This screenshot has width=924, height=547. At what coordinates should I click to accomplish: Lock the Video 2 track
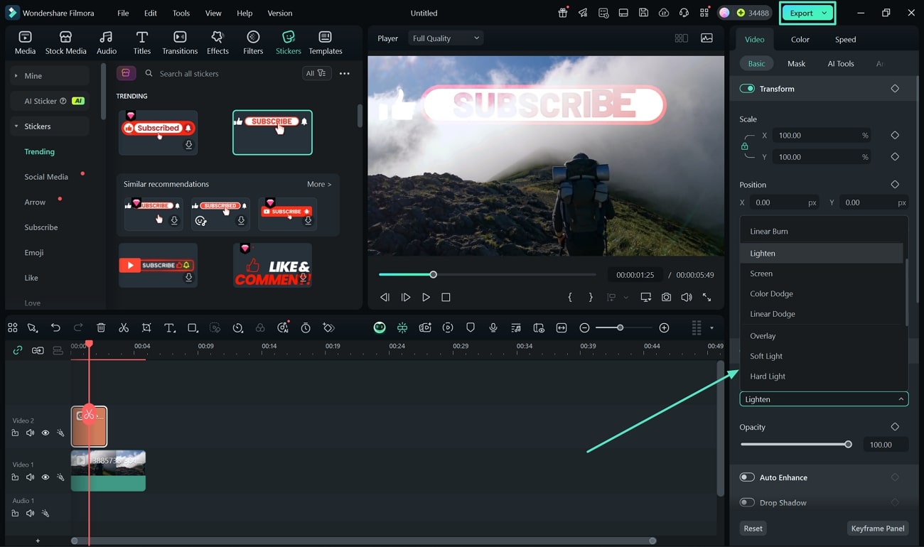pos(15,433)
